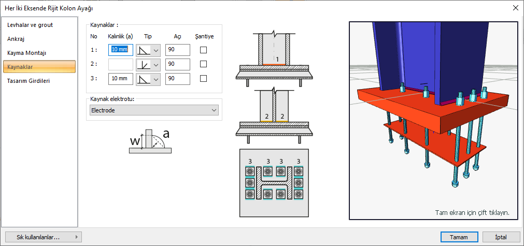Enable Şantiye checkbox for weld 1

click(203, 50)
